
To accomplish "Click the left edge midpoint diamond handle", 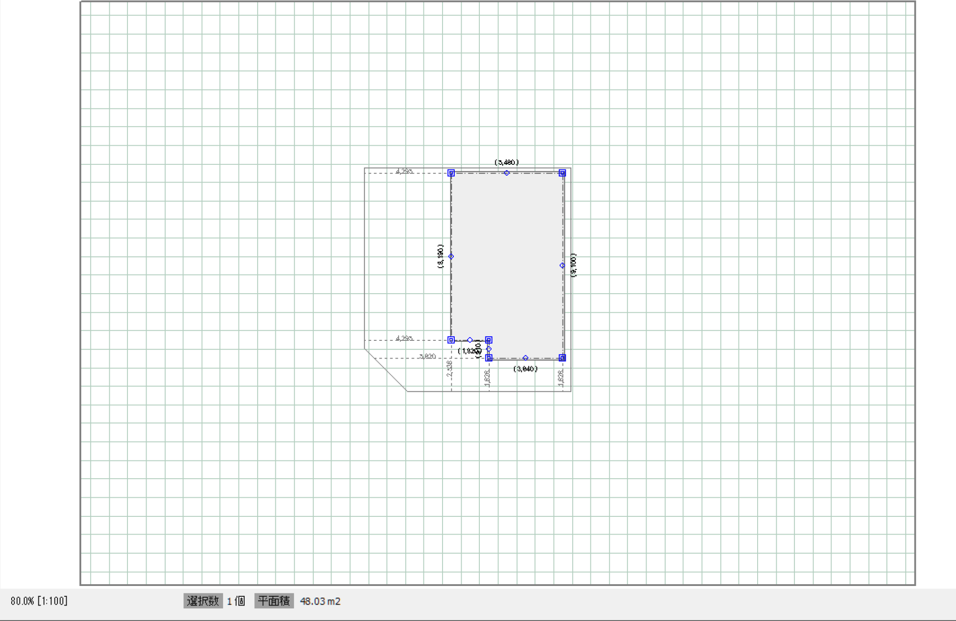I will (x=451, y=256).
